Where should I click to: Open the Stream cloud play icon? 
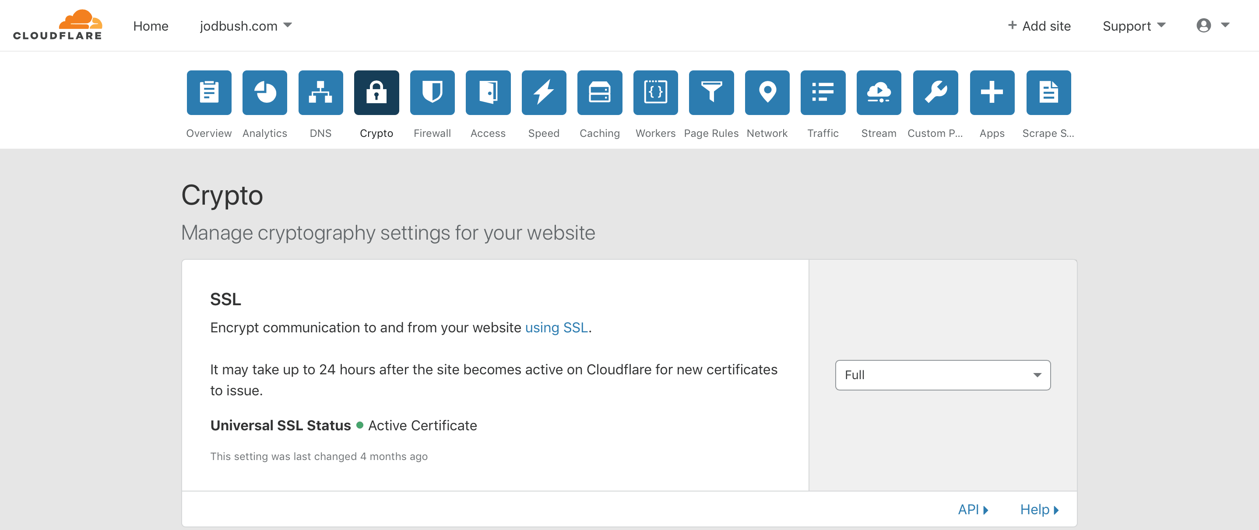[879, 93]
